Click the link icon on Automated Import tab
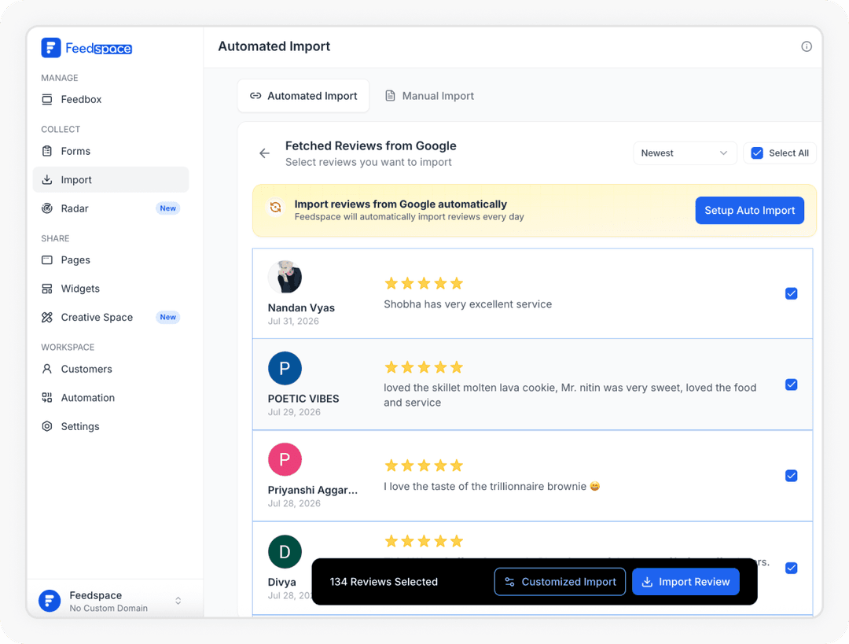Image resolution: width=849 pixels, height=644 pixels. coord(255,96)
